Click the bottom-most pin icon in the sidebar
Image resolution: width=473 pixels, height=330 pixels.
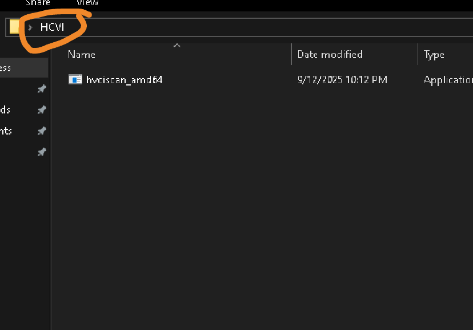(42, 152)
